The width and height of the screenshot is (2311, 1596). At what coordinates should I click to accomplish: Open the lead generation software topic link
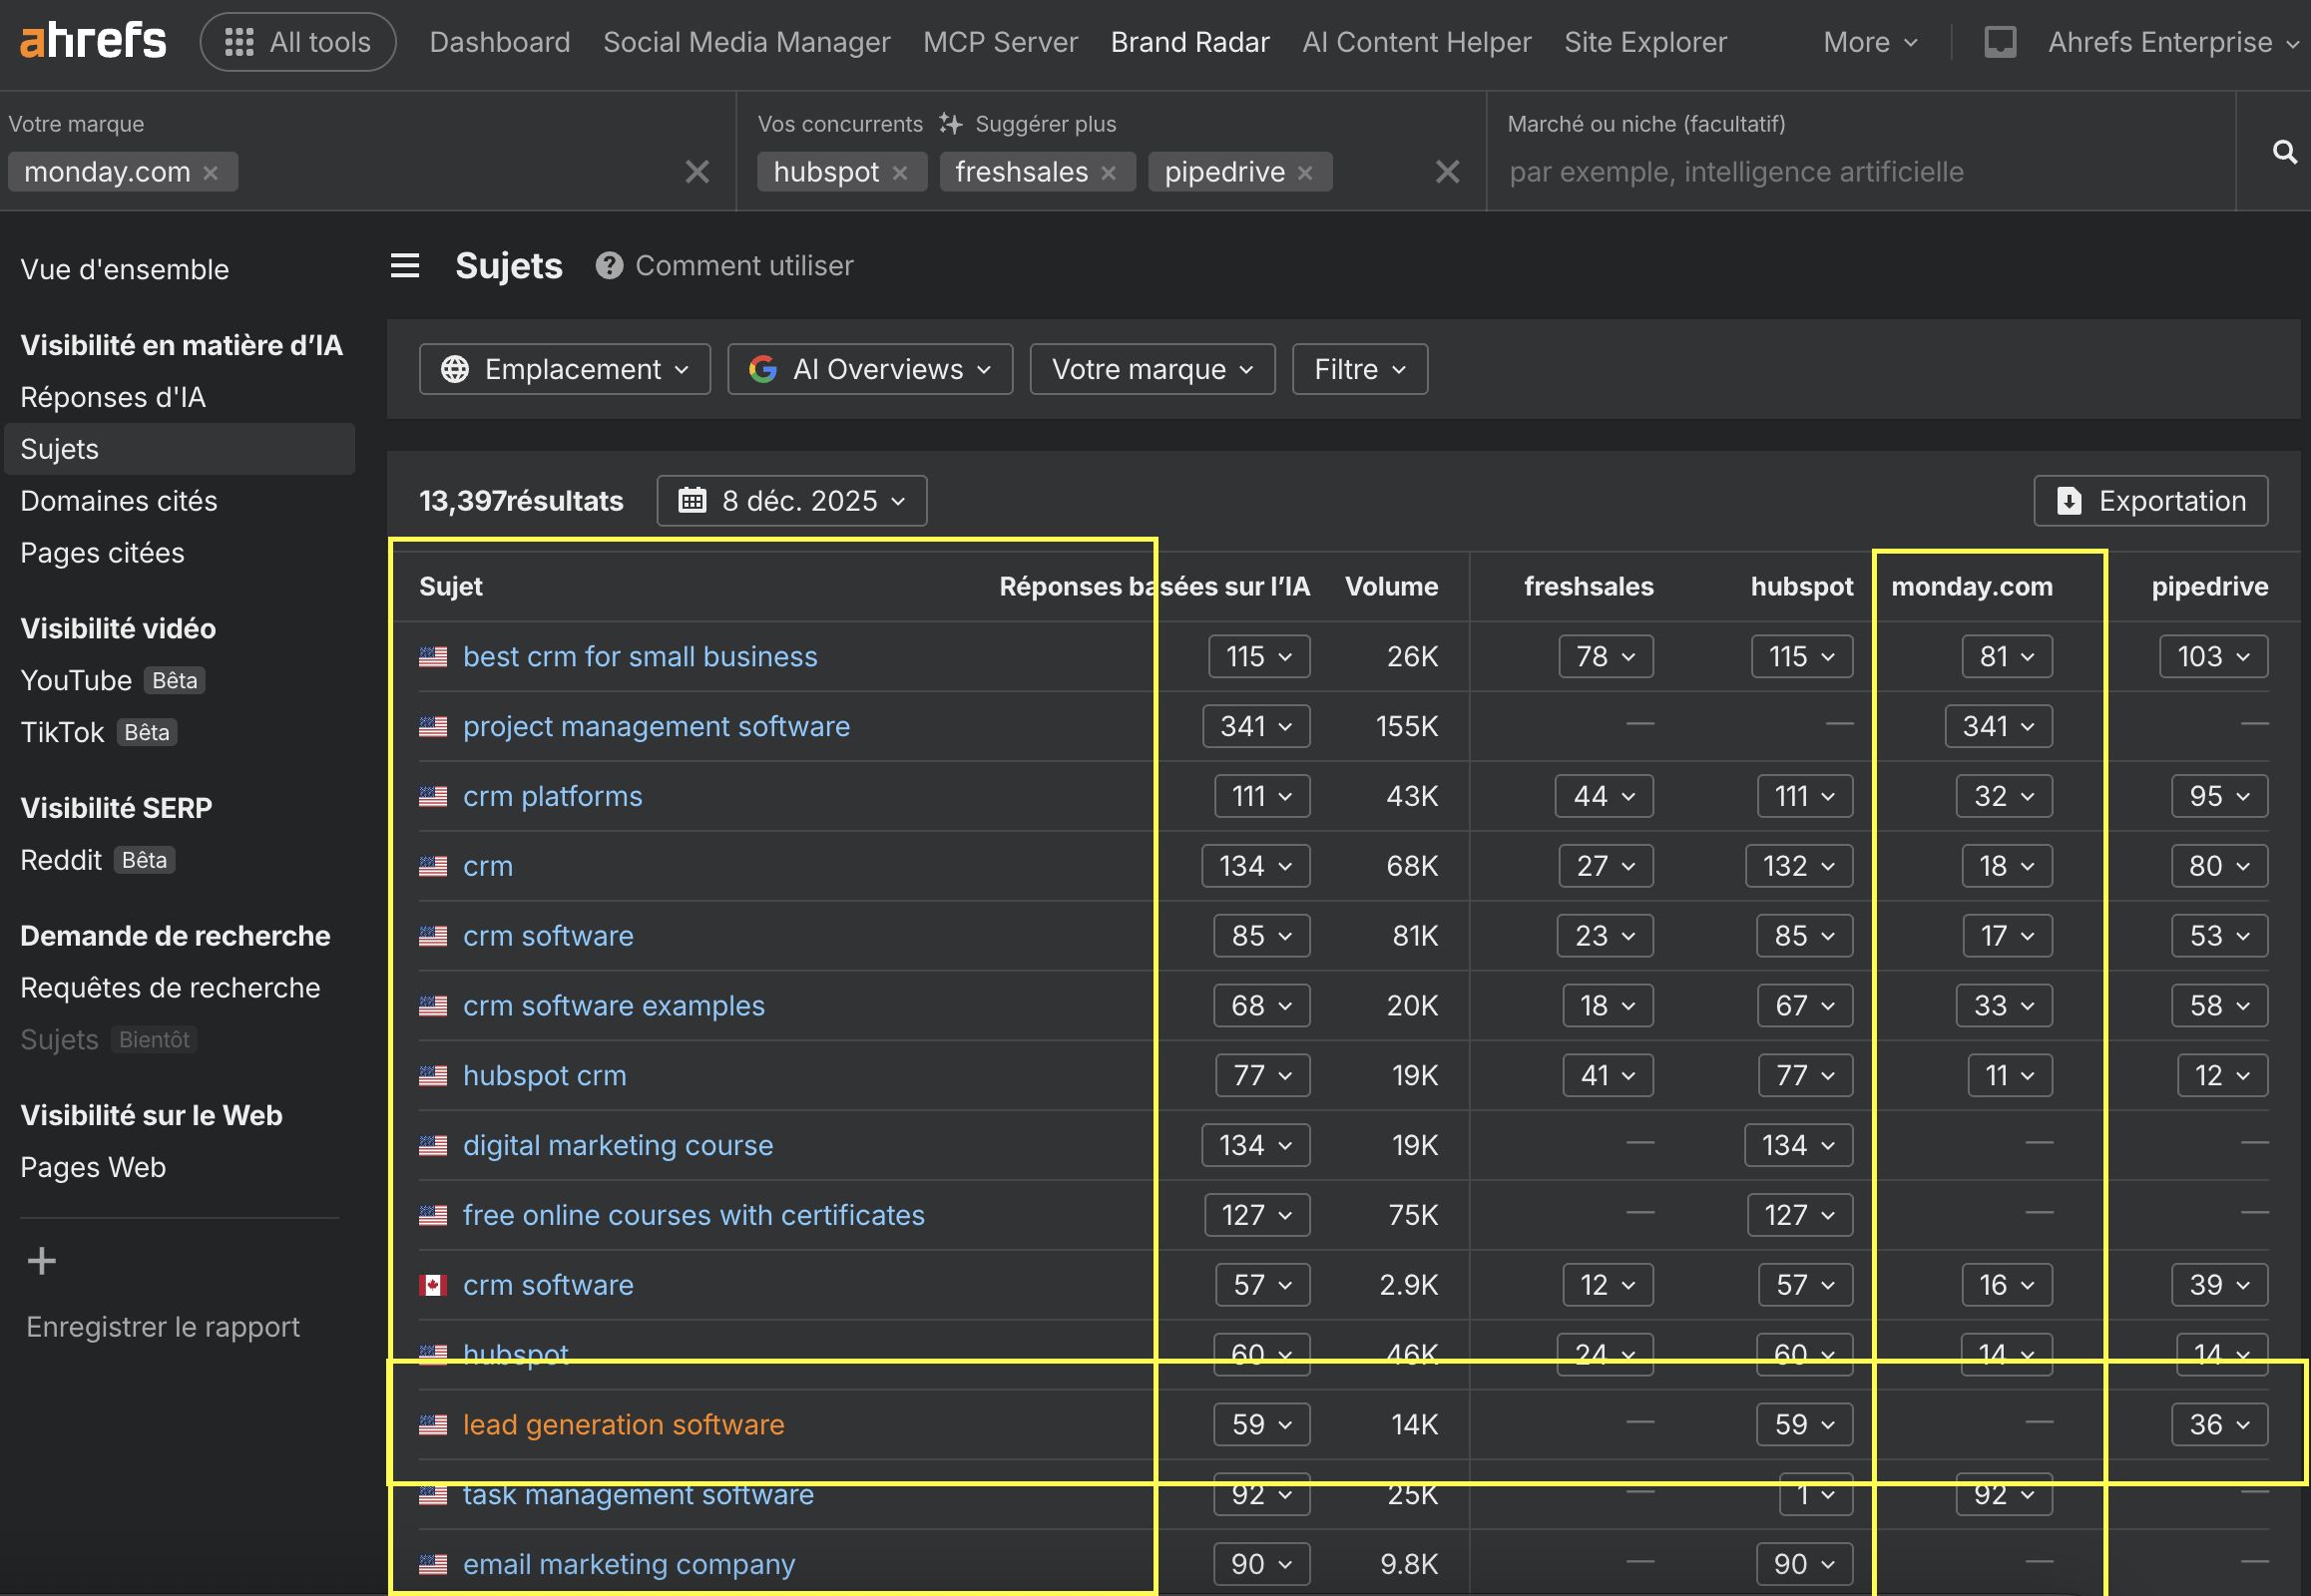(x=624, y=1423)
